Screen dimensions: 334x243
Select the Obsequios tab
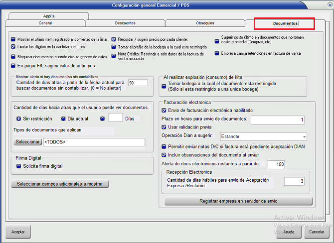tap(205, 23)
